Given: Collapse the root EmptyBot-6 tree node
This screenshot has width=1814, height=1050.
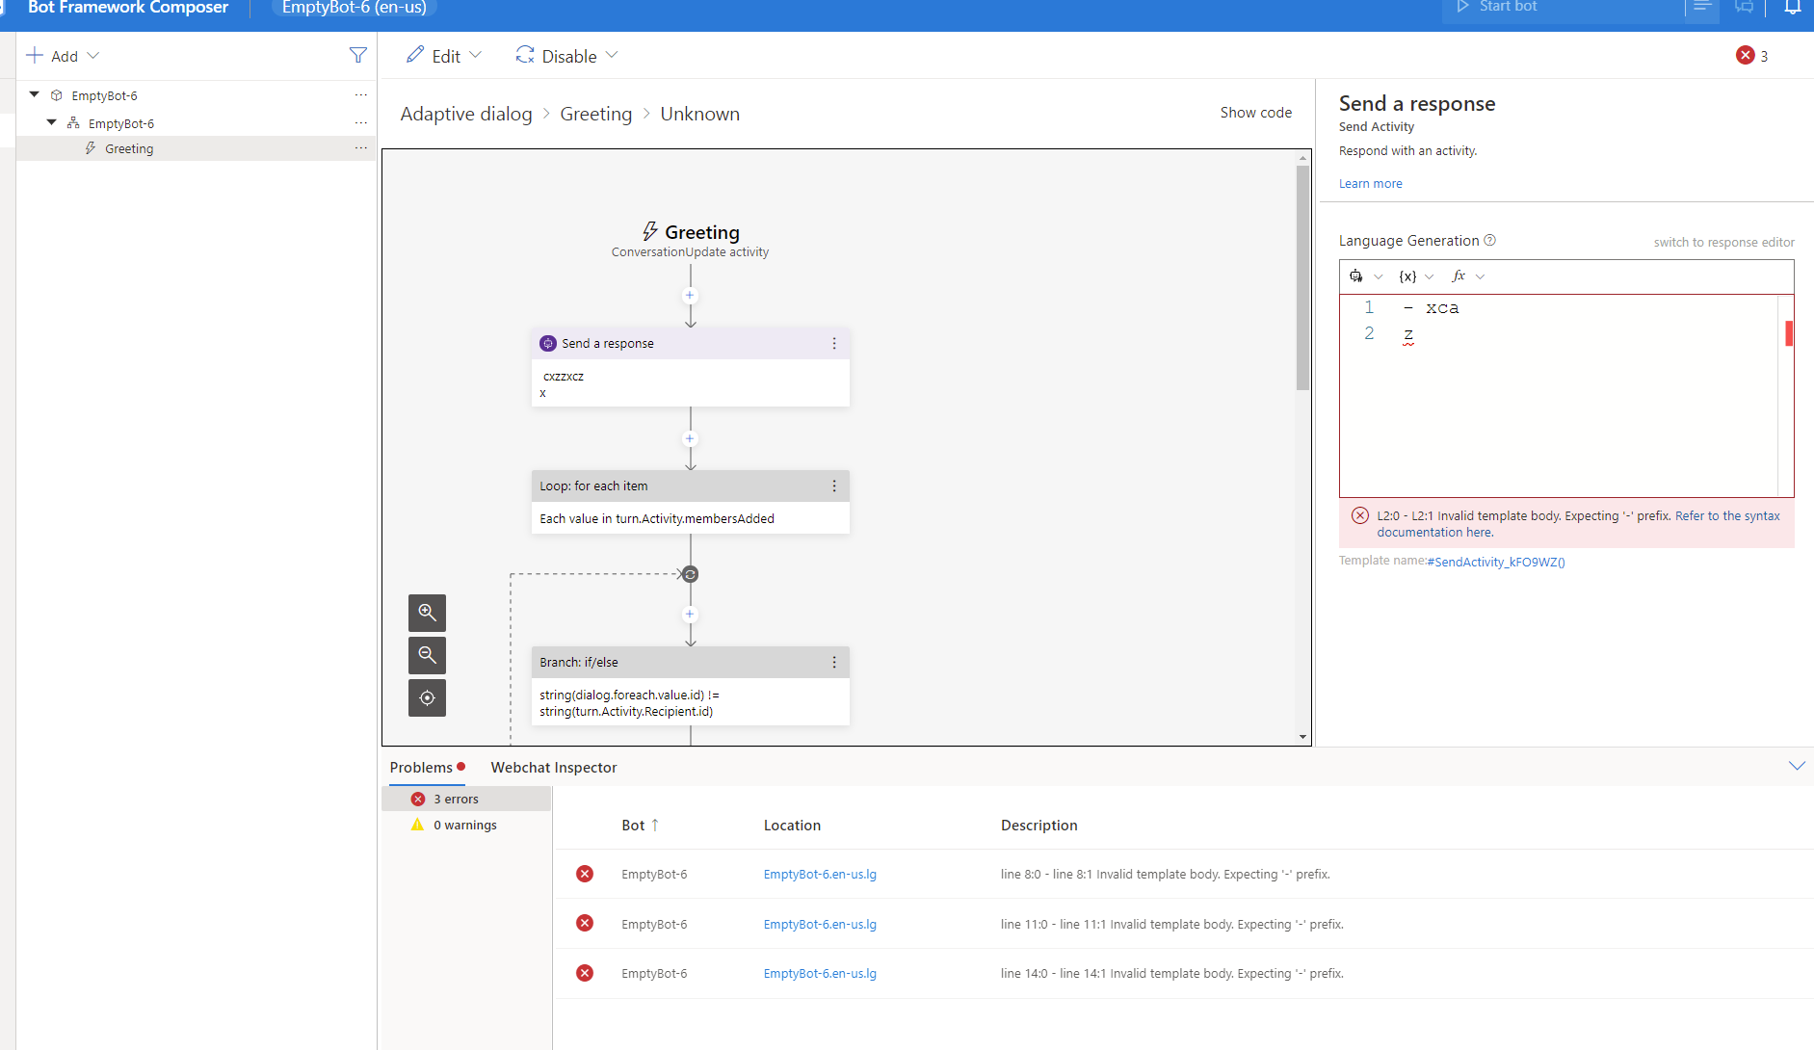Looking at the screenshot, I should click(x=35, y=94).
